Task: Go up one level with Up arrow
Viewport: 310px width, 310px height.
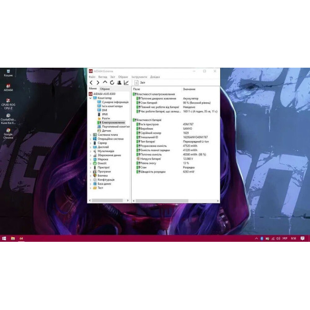Action: coord(105,83)
